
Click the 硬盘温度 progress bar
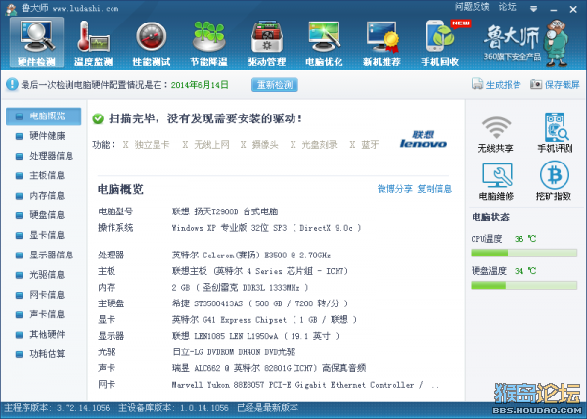(x=523, y=286)
